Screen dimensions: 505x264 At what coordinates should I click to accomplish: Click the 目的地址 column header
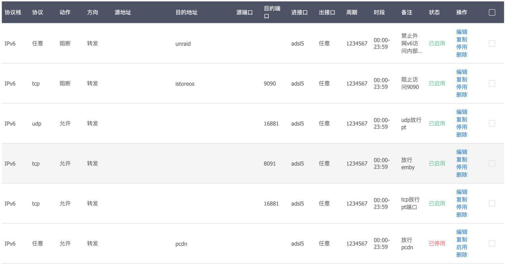click(187, 12)
